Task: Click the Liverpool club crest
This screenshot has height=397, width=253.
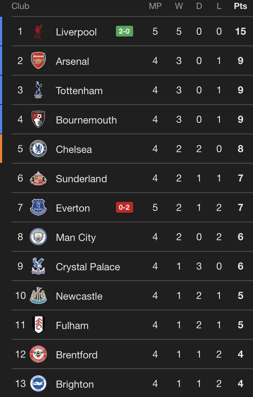Action: [x=38, y=32]
